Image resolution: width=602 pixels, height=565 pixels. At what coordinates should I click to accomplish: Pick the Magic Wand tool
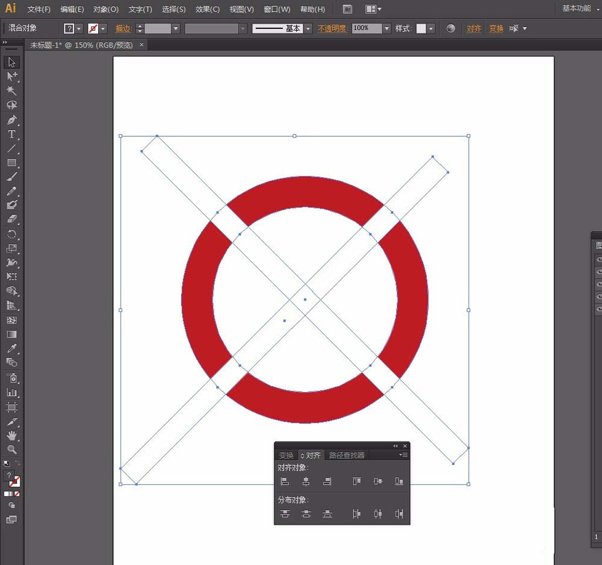pyautogui.click(x=11, y=90)
